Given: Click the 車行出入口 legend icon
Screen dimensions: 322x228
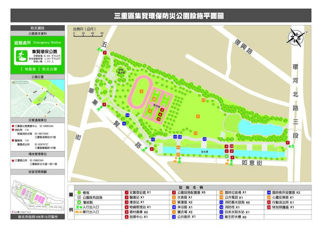Looking at the screenshot, I should tap(78, 212).
